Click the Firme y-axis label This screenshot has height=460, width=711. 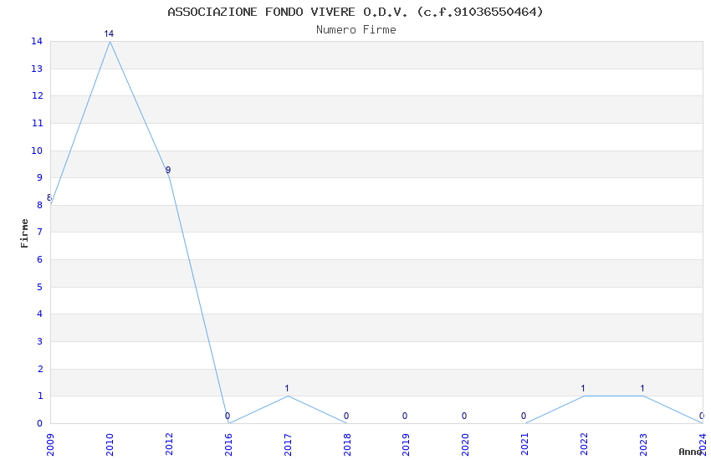tap(24, 233)
